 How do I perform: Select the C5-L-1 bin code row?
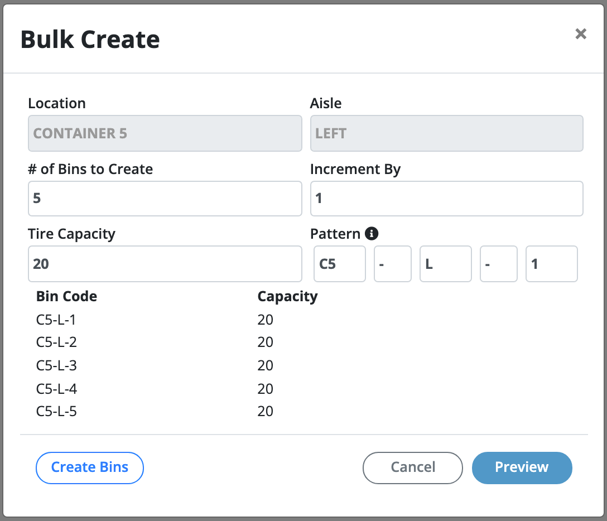point(57,320)
